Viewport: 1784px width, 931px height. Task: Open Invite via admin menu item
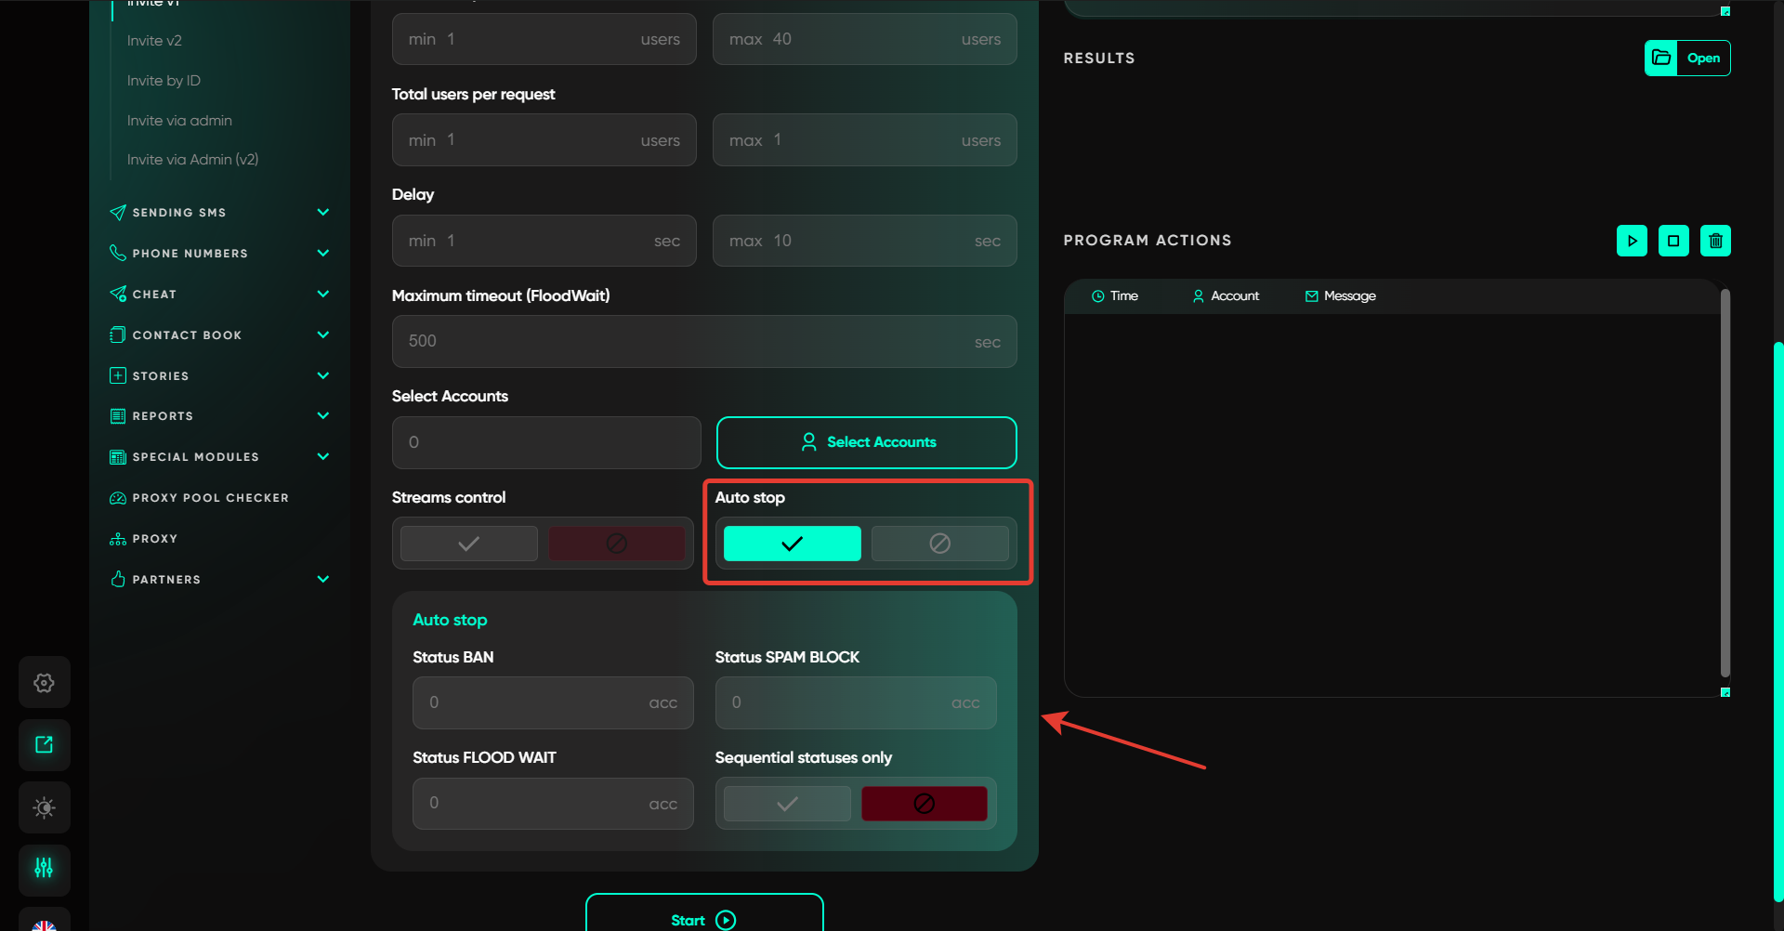pyautogui.click(x=179, y=121)
